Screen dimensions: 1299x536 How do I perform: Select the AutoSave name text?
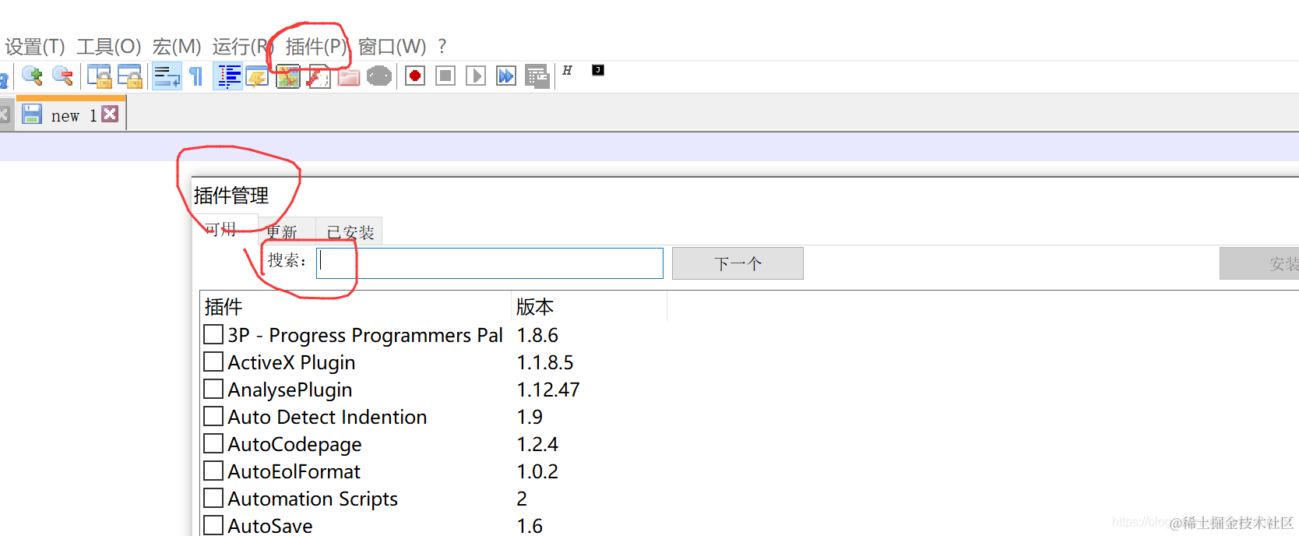(x=270, y=526)
